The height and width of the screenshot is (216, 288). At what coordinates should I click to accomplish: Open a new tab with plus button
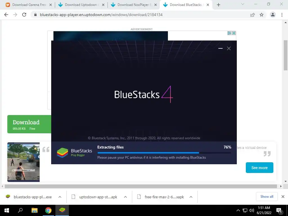click(218, 5)
